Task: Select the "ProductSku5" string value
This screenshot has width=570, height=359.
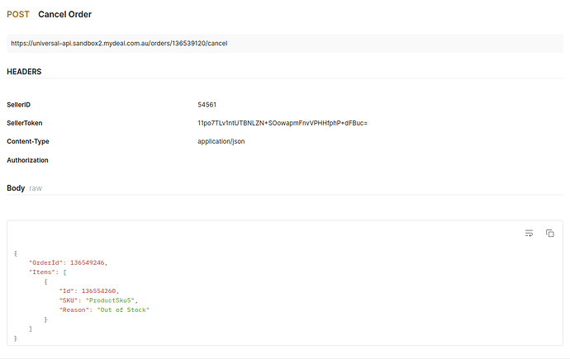Action: tap(110, 300)
